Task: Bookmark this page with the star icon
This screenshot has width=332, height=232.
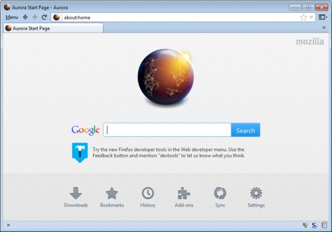Action: pyautogui.click(x=303, y=17)
